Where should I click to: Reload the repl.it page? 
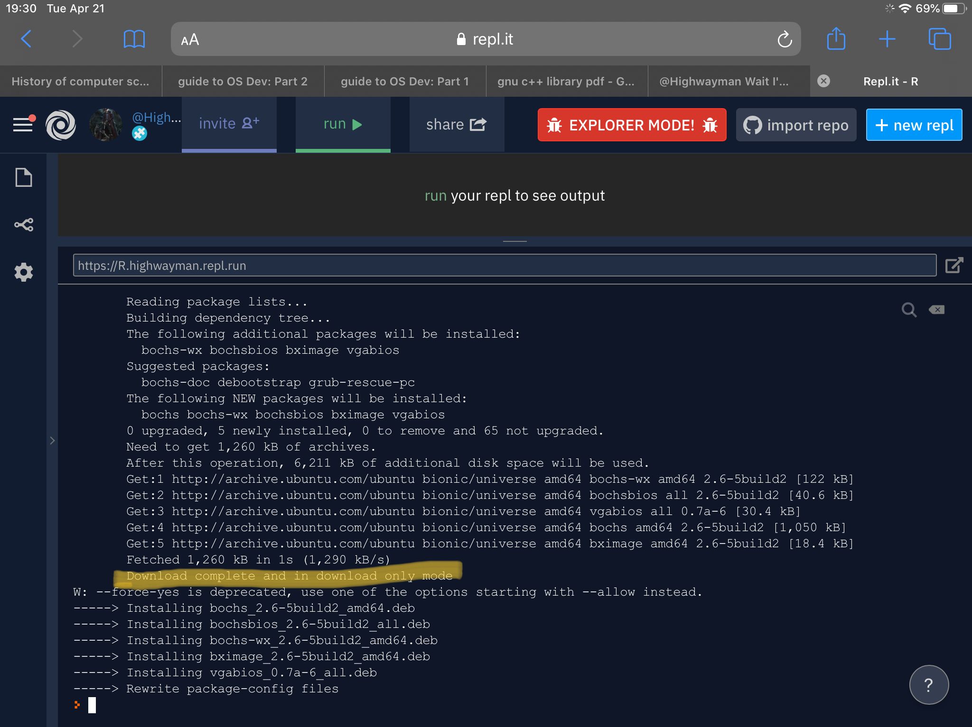point(785,39)
